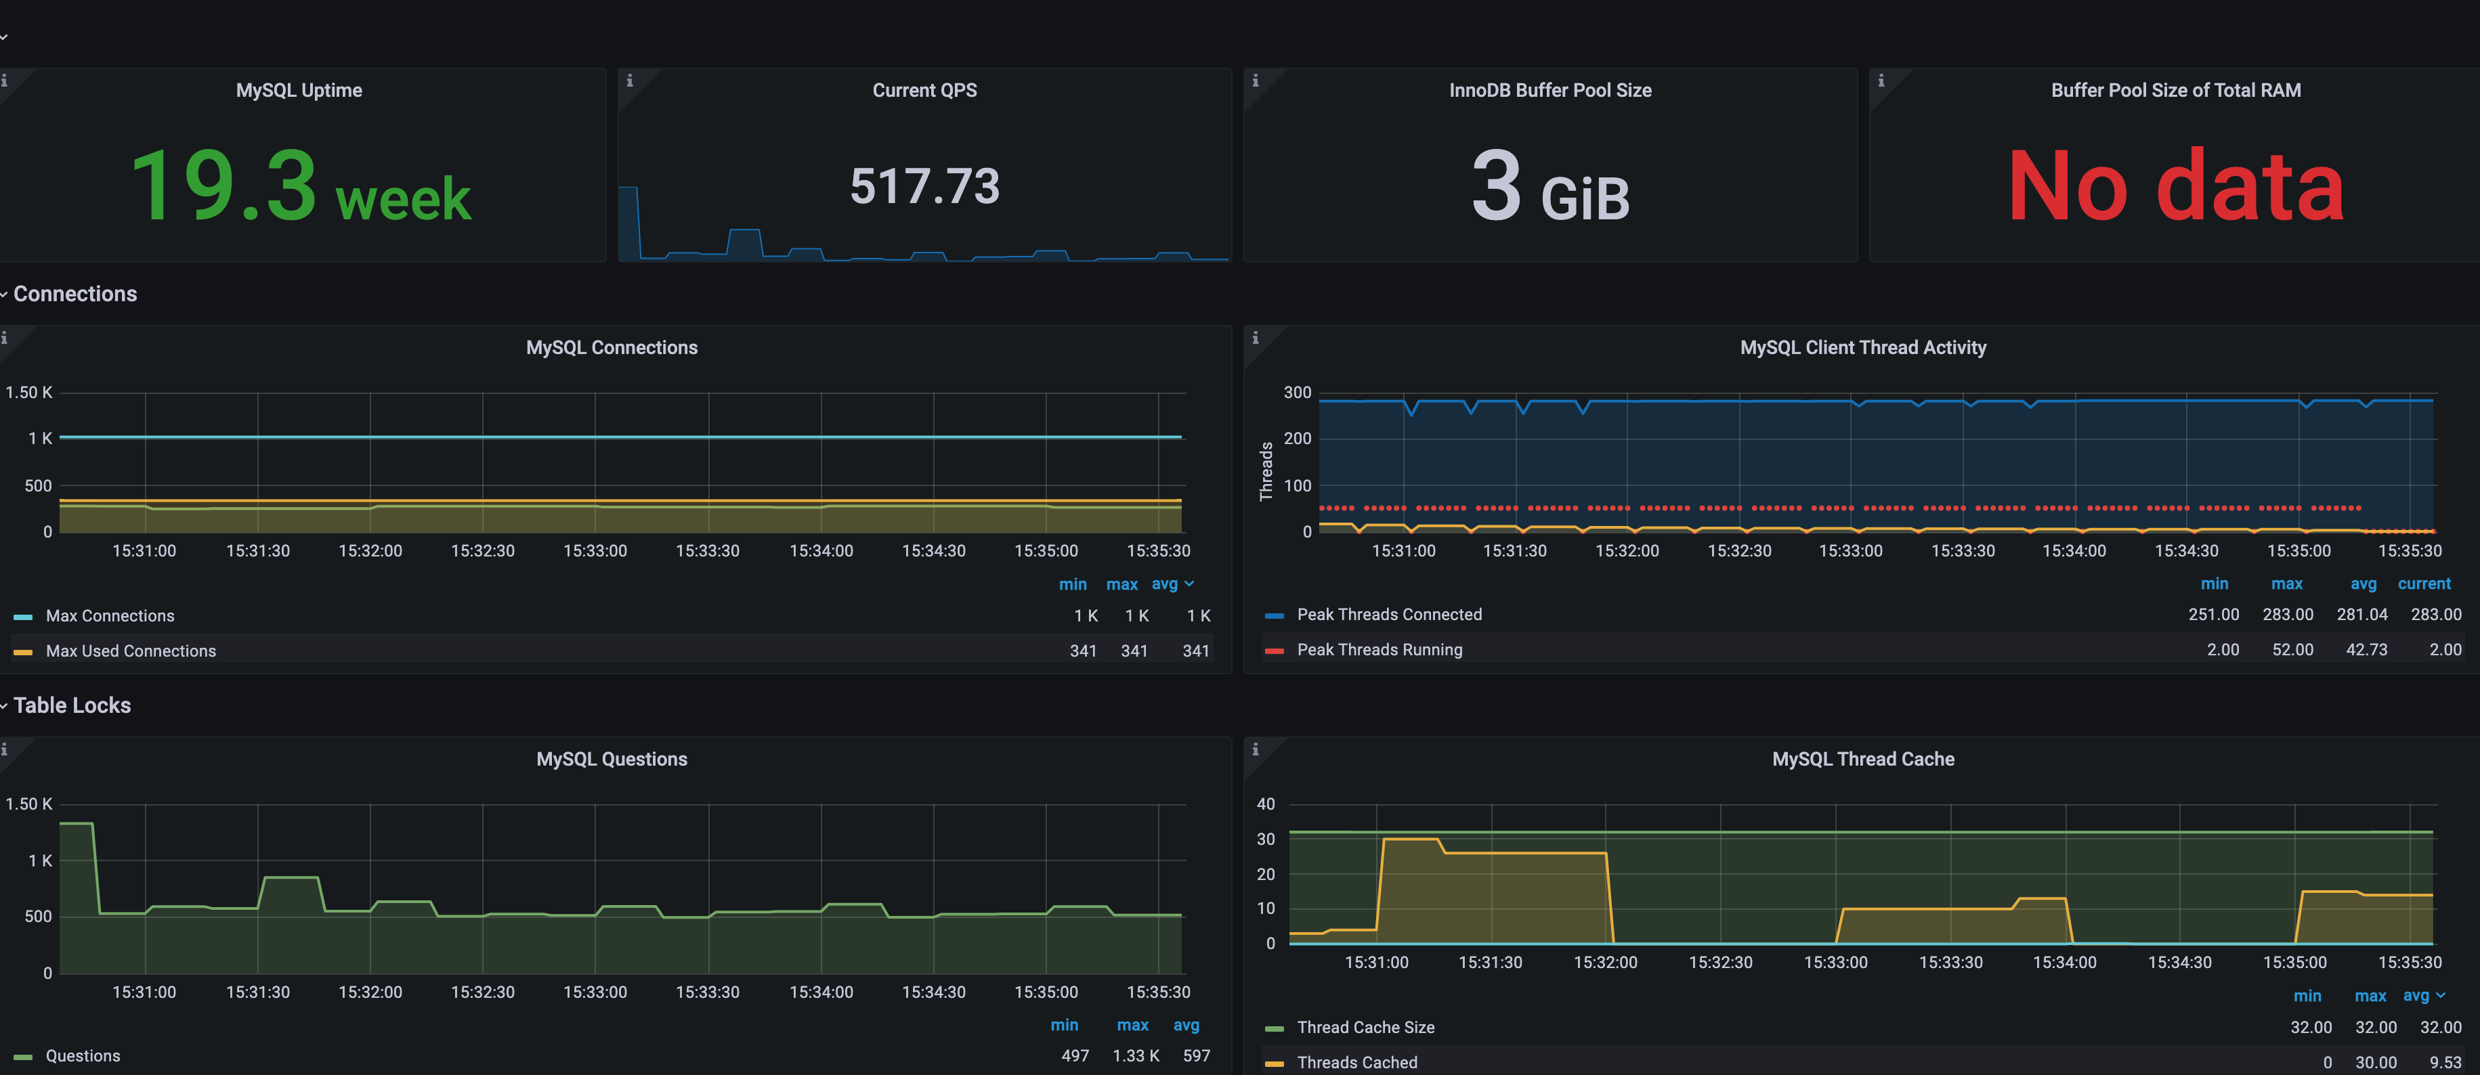Click the Current QPS value 517.73
This screenshot has height=1075, width=2480.
point(924,185)
